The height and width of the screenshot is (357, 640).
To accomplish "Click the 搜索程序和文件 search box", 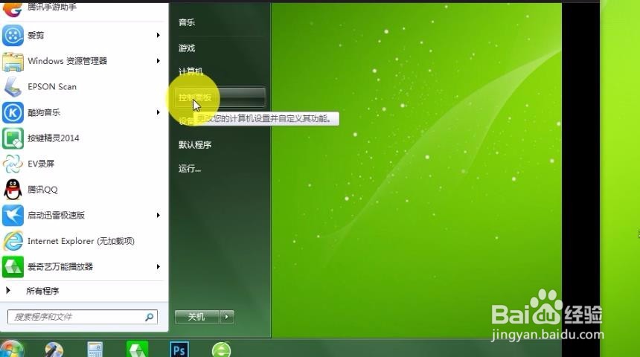I will 83,317.
